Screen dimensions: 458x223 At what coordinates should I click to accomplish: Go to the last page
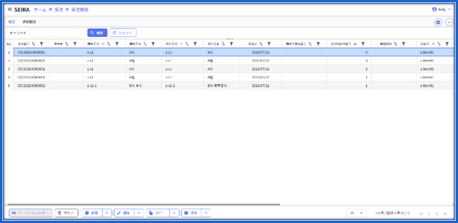(x=445, y=213)
